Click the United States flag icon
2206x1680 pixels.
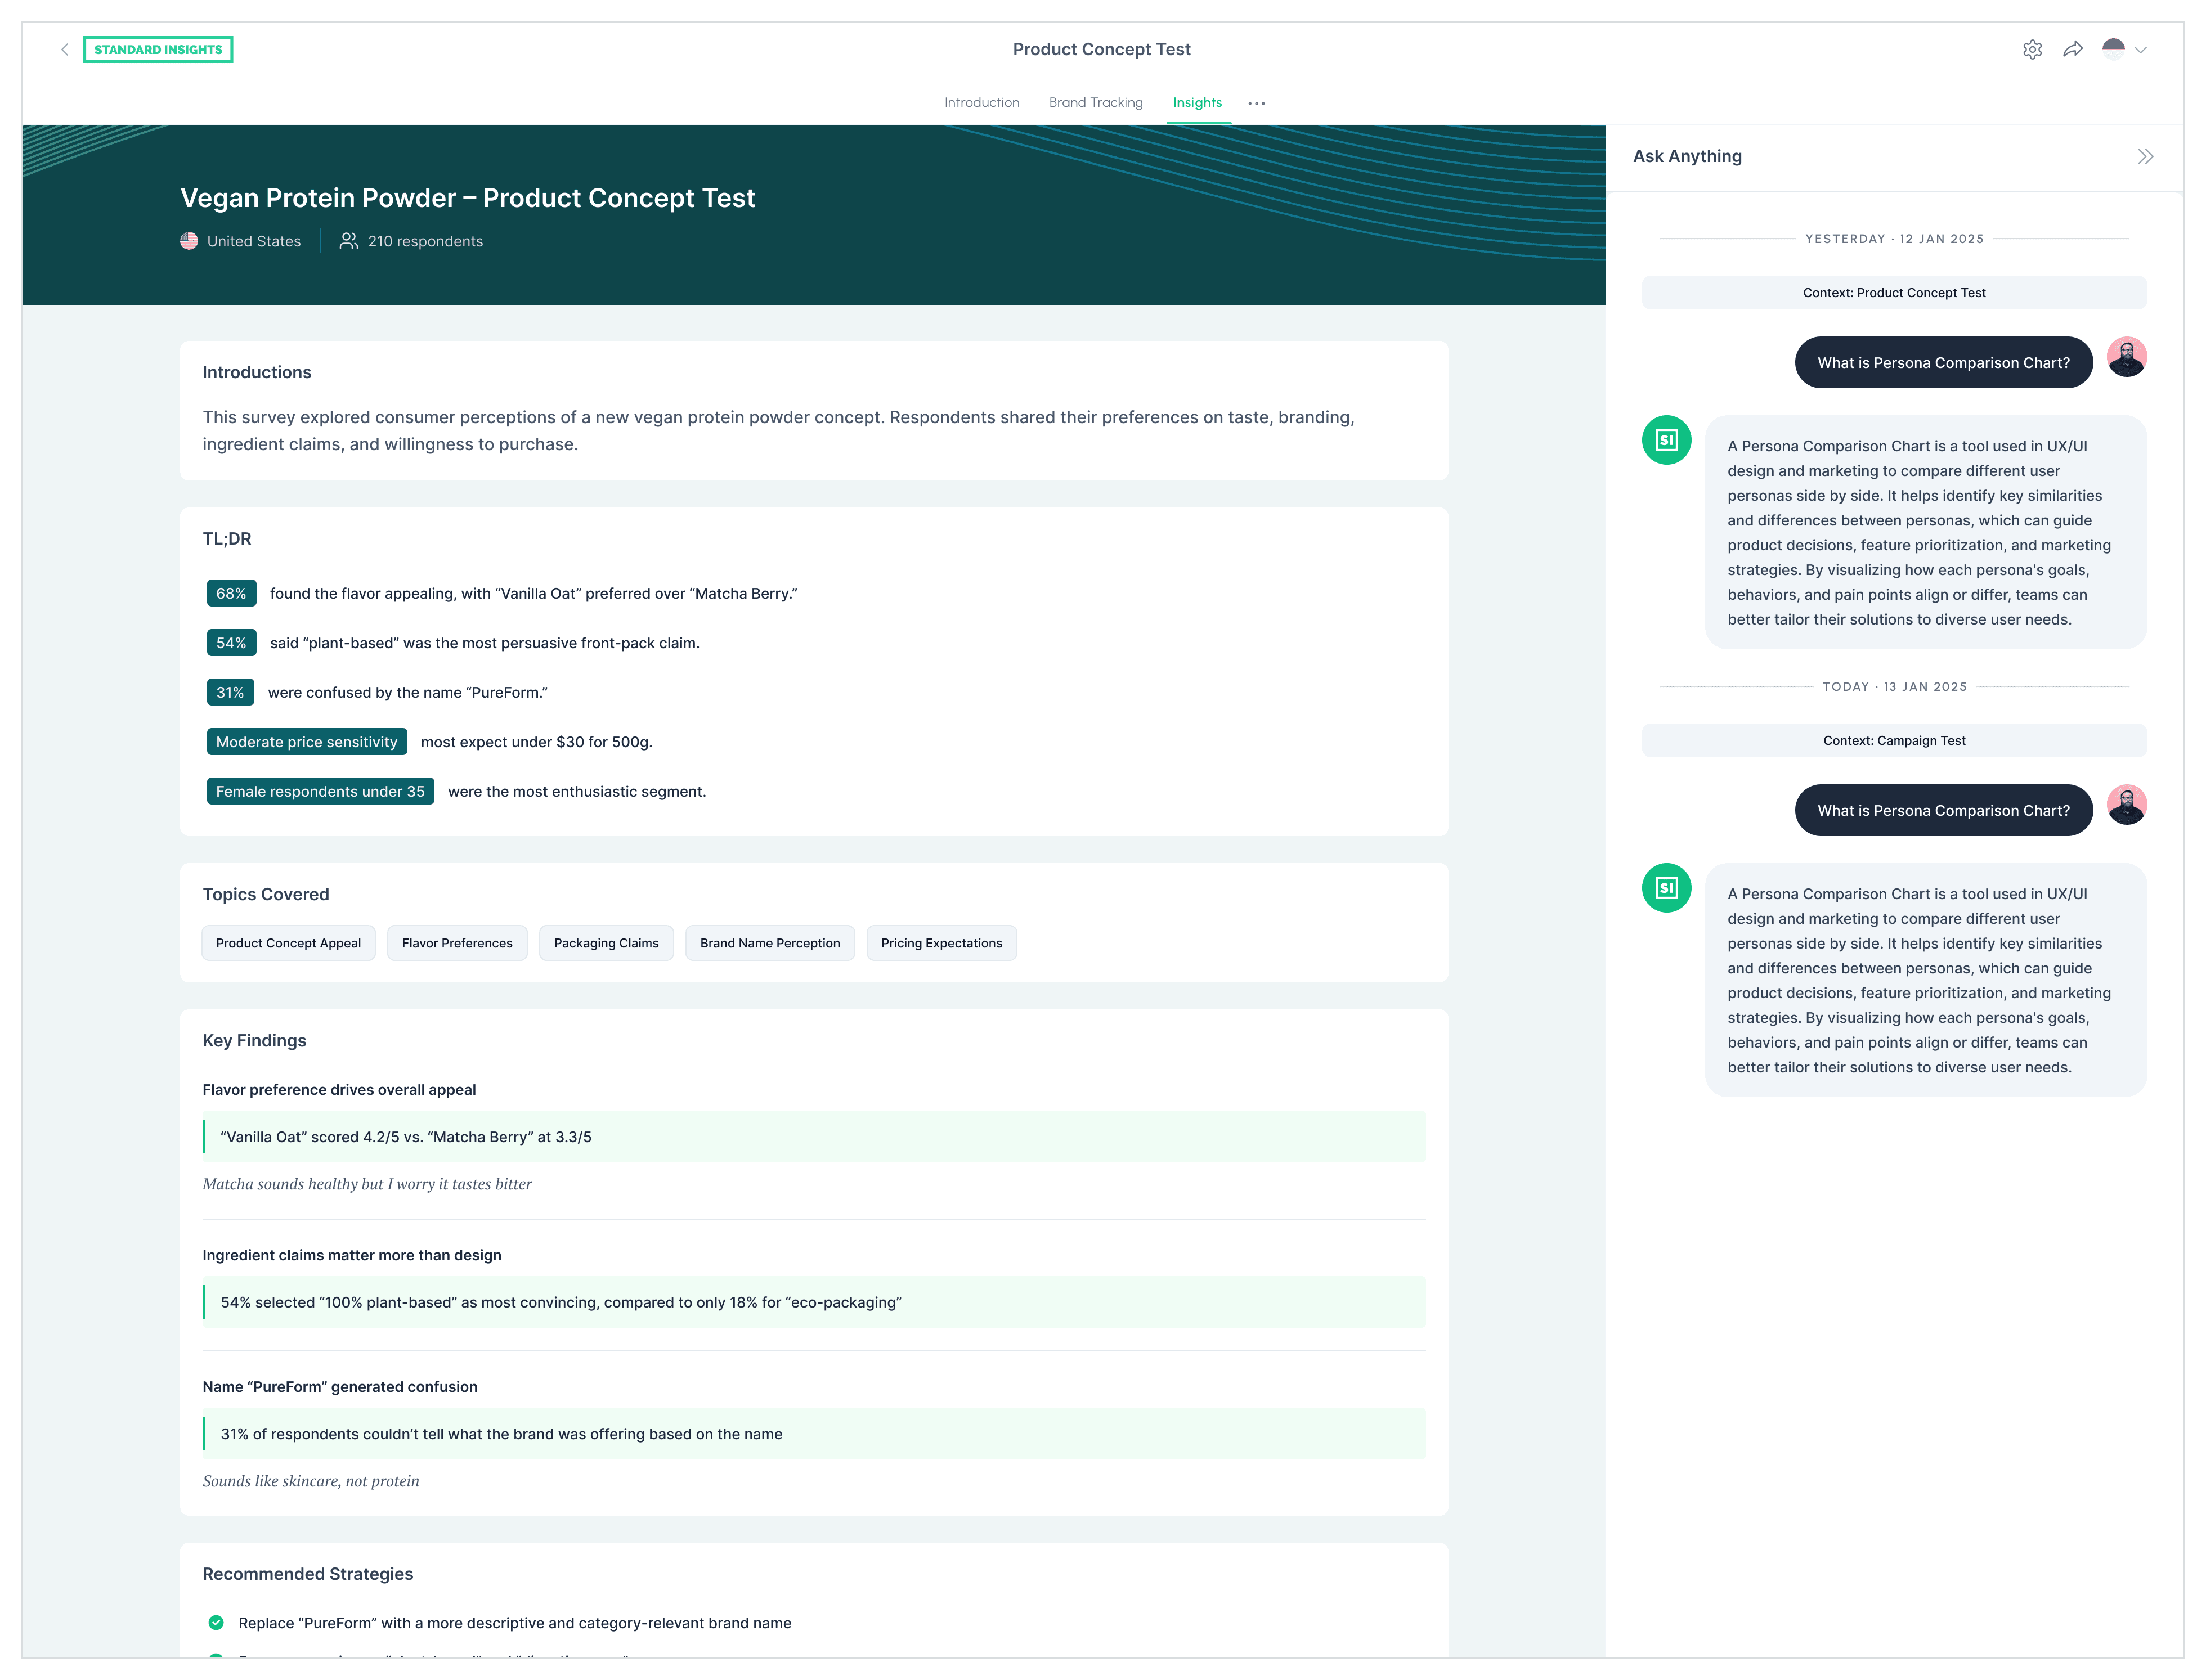[x=189, y=241]
